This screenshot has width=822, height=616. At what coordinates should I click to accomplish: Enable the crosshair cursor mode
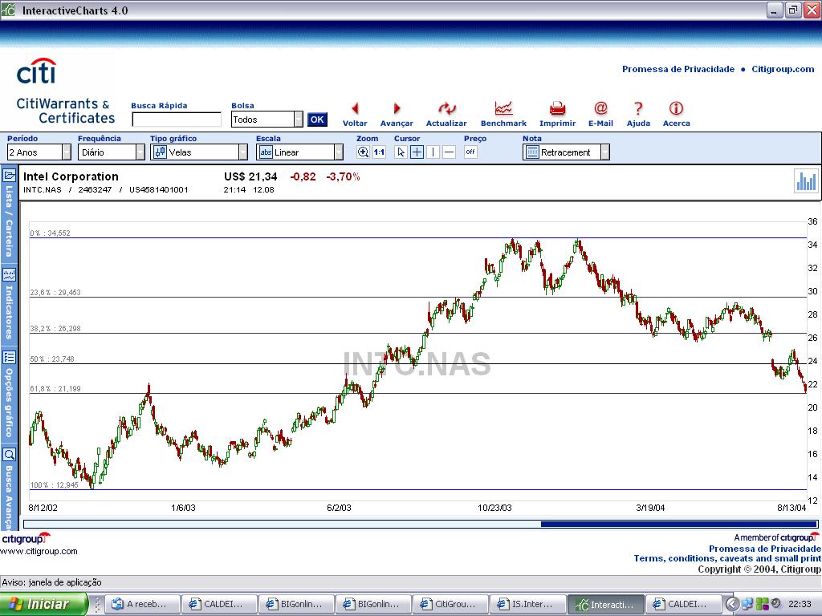[417, 152]
